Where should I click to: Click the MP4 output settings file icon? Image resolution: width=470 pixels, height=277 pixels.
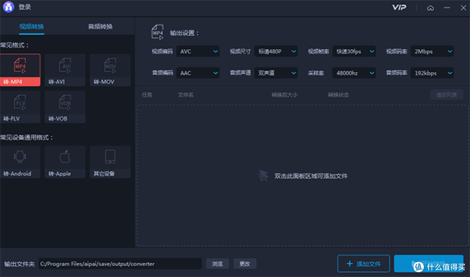[158, 32]
